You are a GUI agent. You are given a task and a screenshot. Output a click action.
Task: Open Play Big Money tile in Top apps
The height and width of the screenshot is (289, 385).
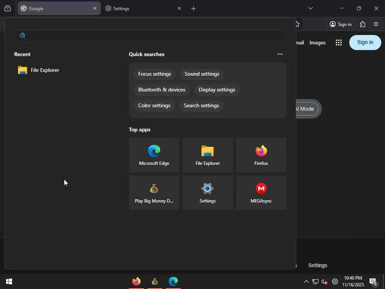click(x=154, y=193)
